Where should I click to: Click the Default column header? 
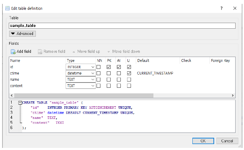click(158, 60)
